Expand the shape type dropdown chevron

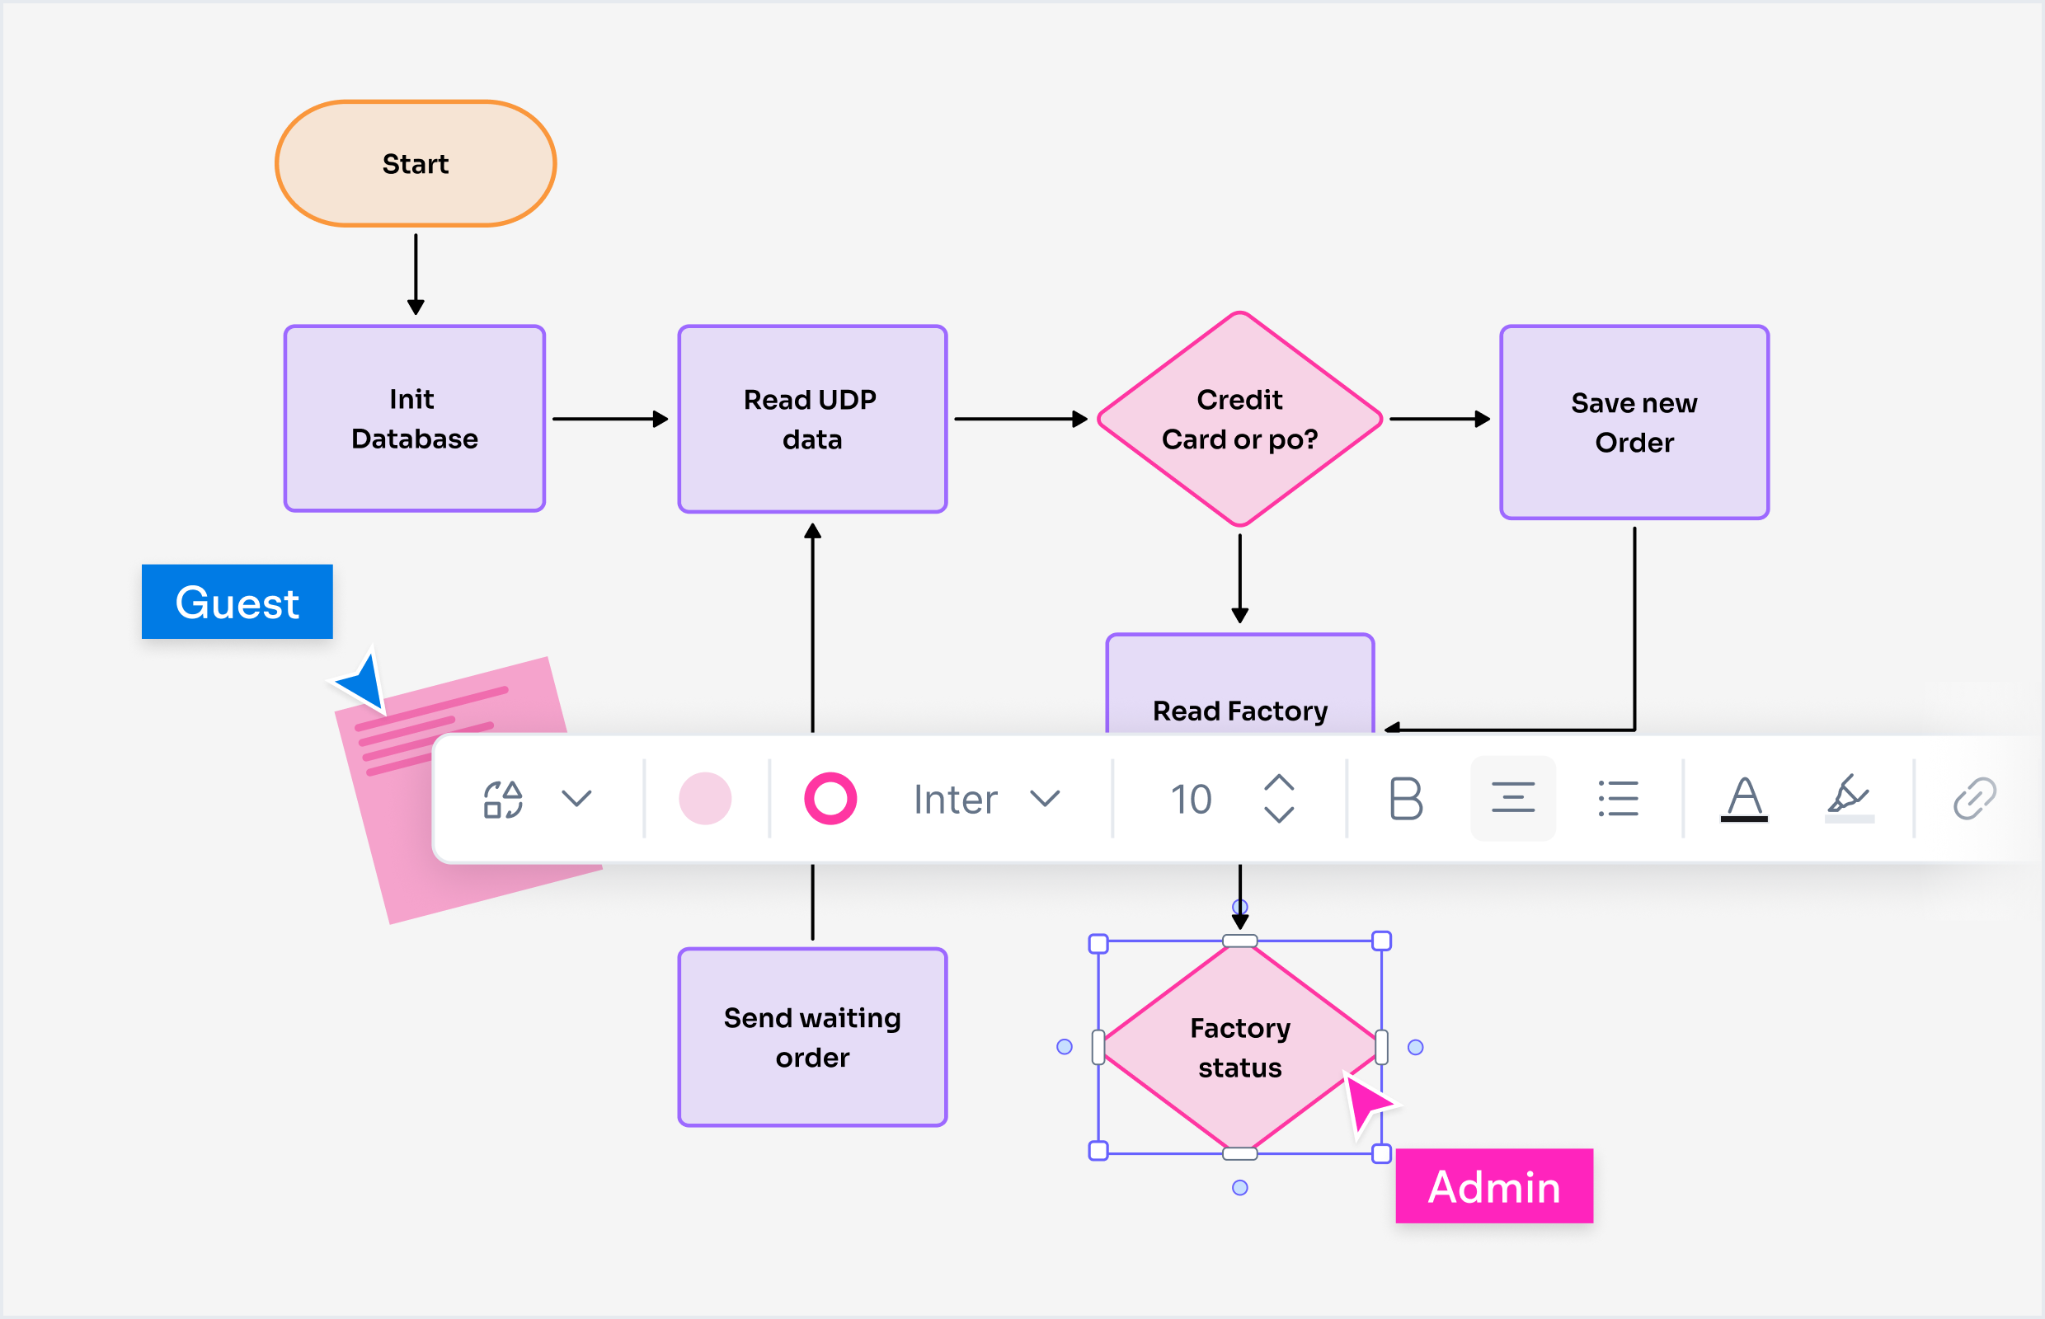pos(576,799)
